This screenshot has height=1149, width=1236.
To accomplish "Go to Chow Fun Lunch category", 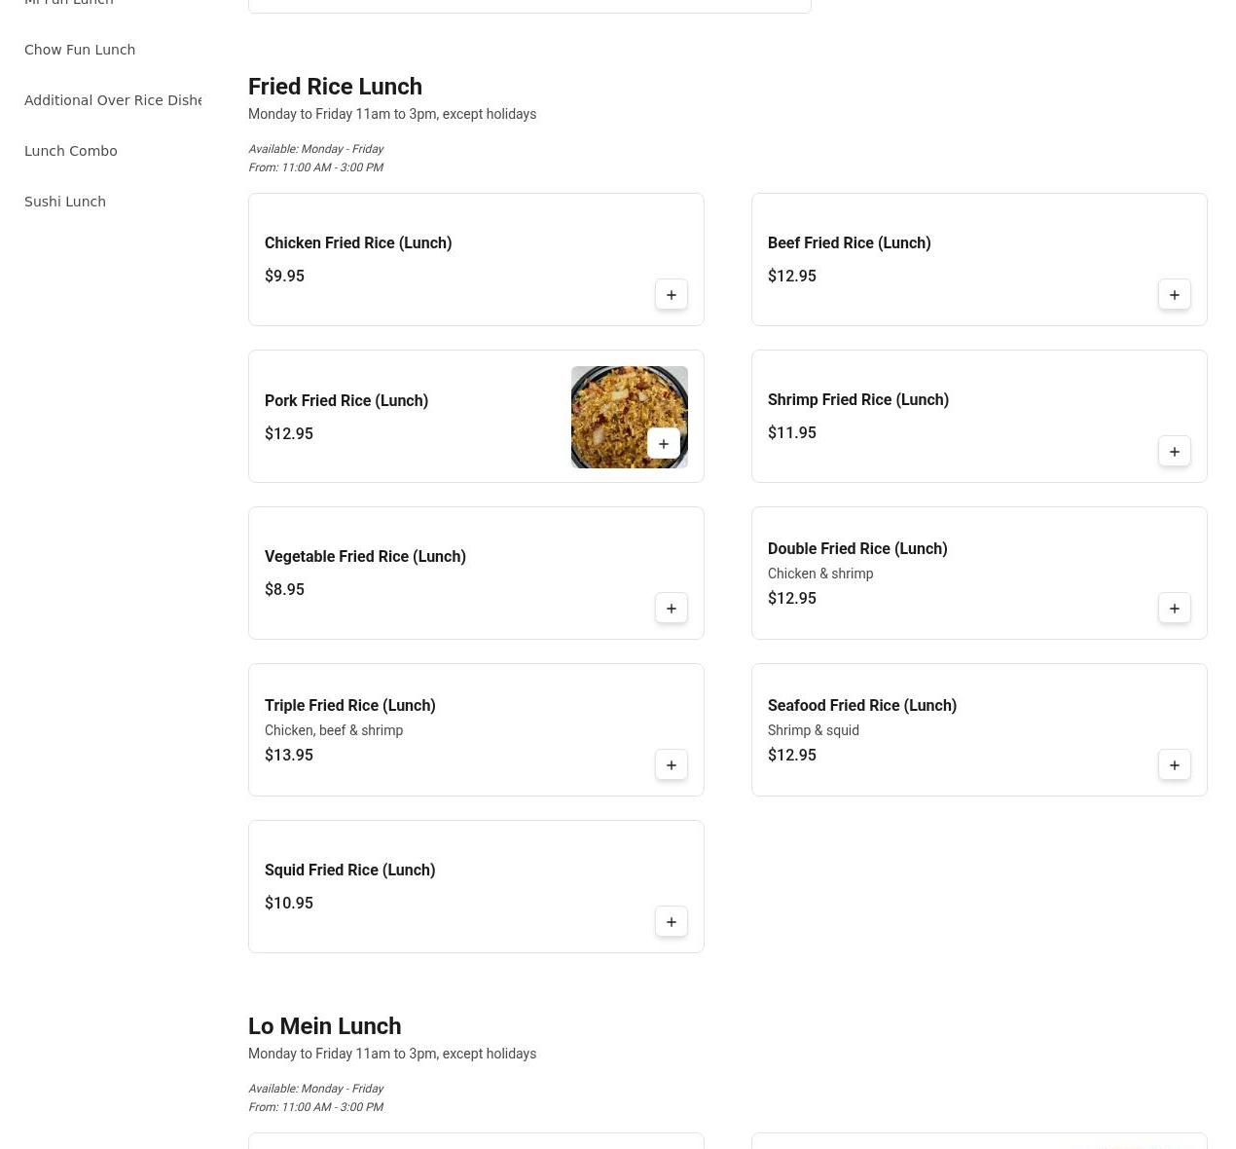I will 80,50.
